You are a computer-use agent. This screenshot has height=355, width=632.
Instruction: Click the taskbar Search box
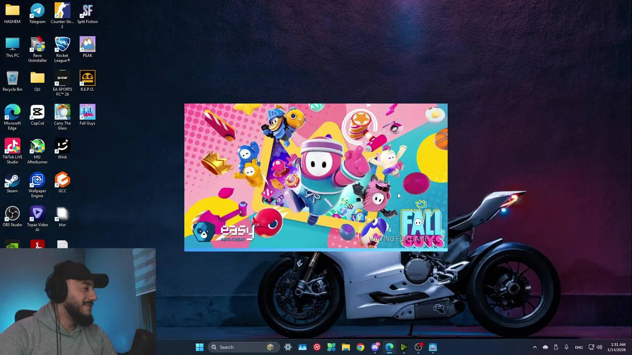click(243, 347)
